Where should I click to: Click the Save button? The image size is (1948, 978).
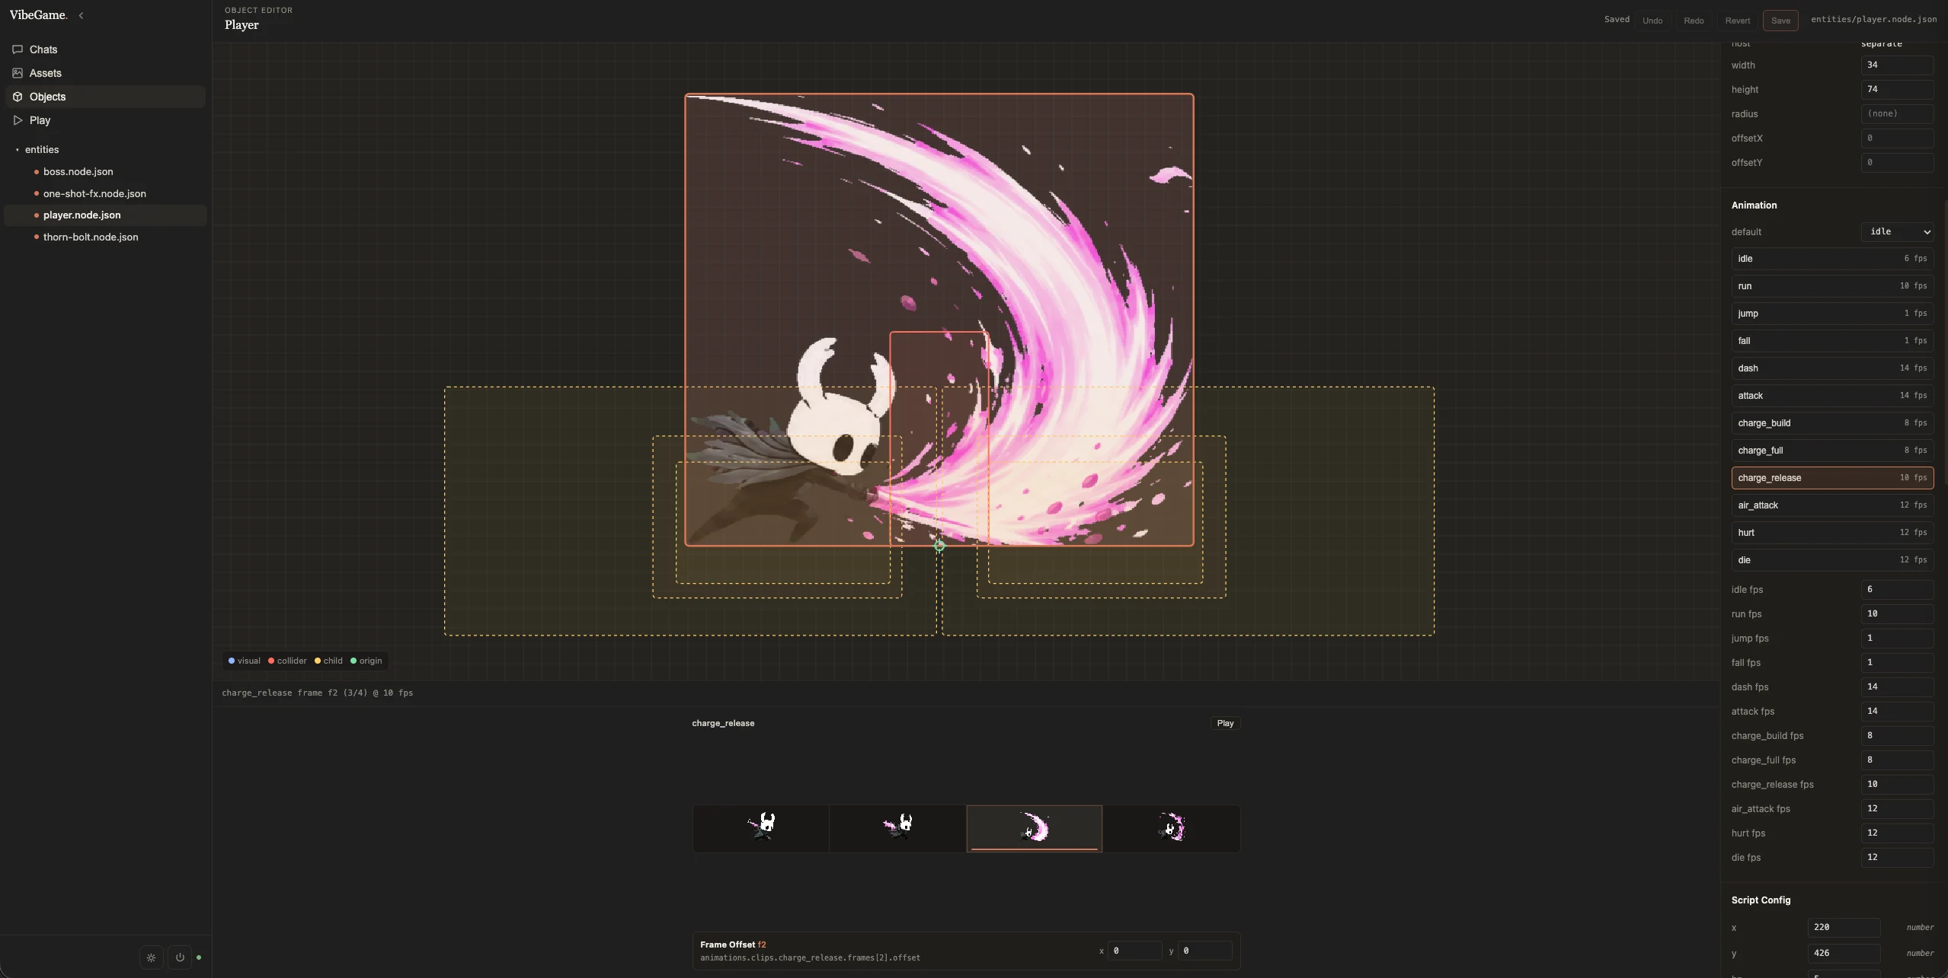click(1780, 21)
